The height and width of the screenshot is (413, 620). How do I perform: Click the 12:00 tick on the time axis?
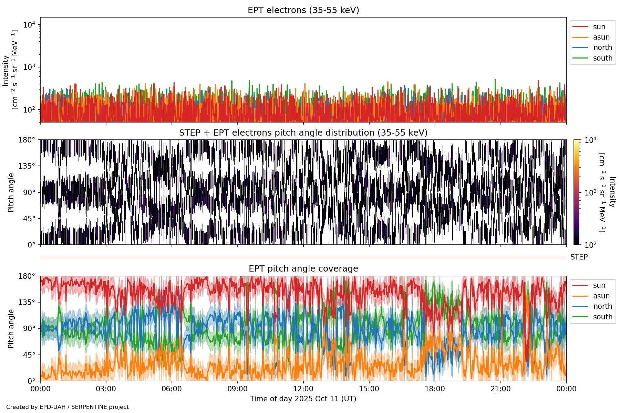pyautogui.click(x=303, y=389)
